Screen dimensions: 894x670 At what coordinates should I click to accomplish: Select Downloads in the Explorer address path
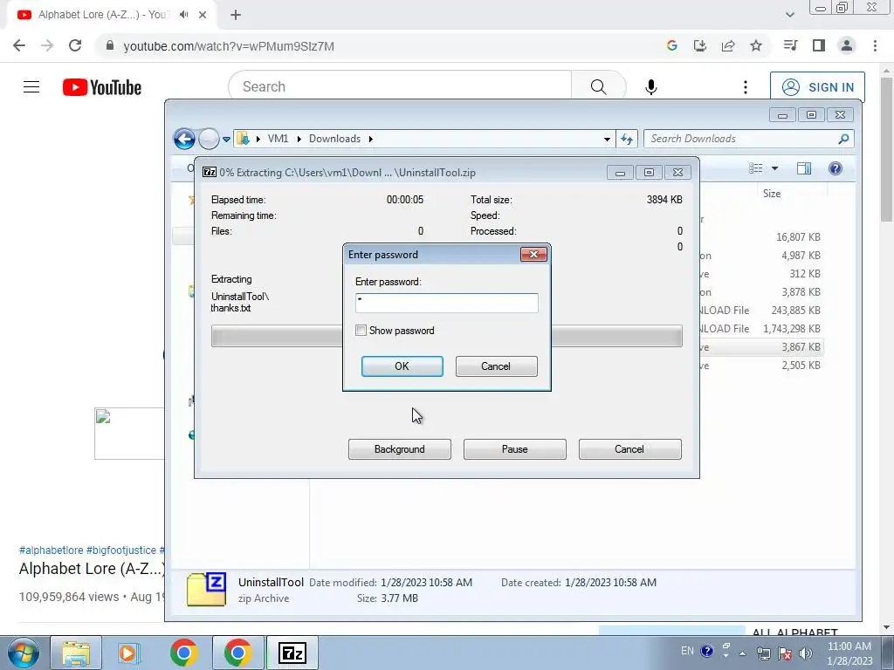click(334, 139)
